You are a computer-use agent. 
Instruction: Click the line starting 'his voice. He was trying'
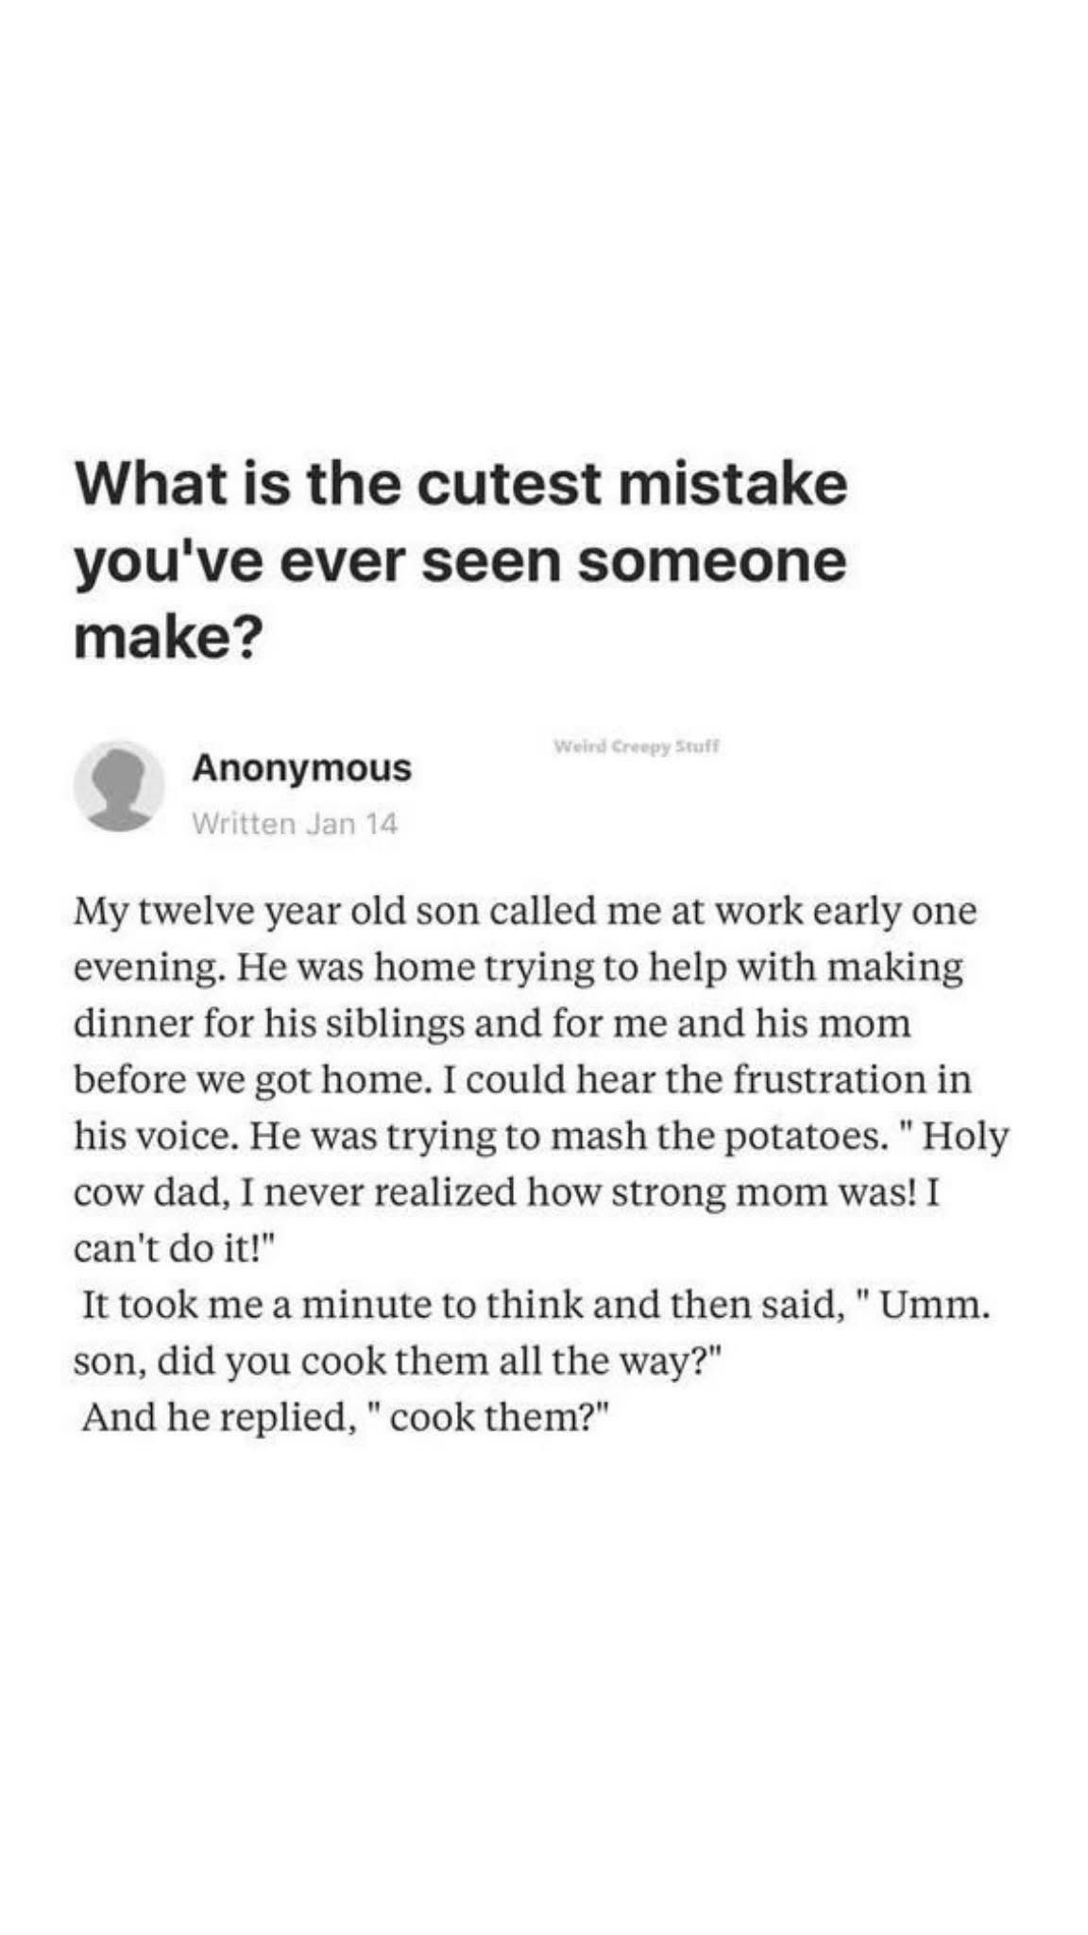tap(541, 1136)
